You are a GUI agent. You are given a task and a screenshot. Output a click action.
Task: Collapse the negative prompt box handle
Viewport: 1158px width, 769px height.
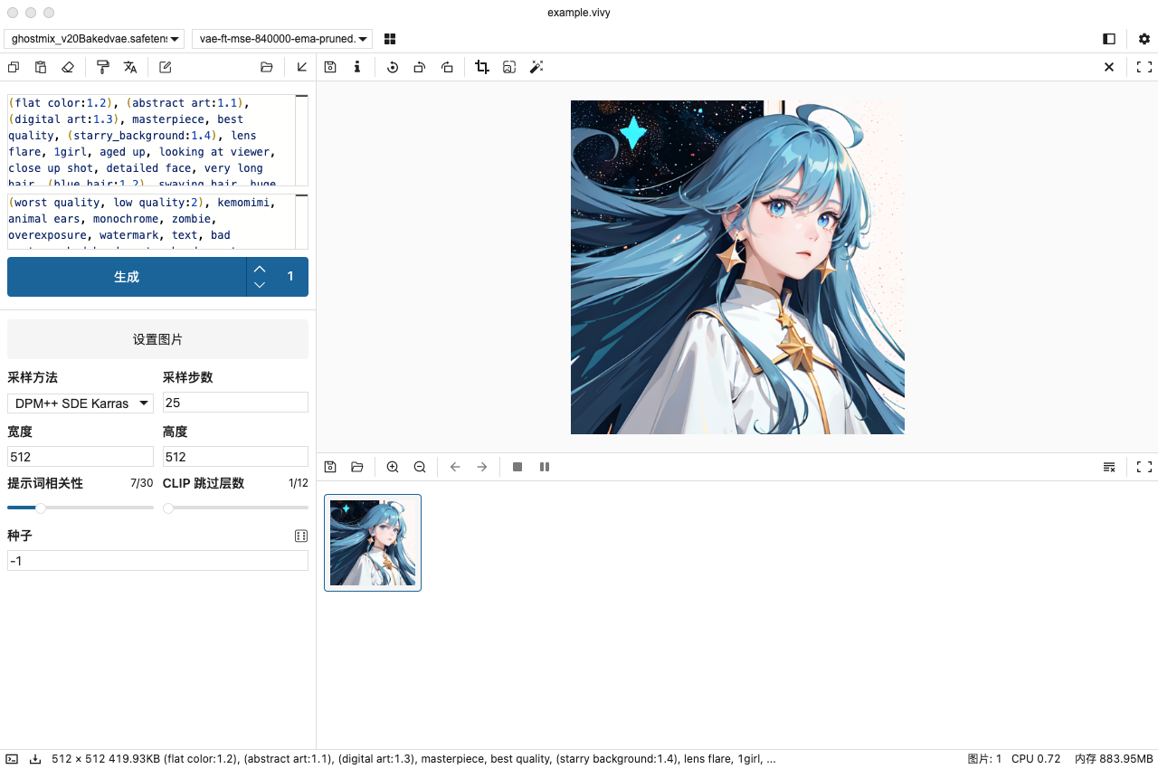pyautogui.click(x=302, y=195)
